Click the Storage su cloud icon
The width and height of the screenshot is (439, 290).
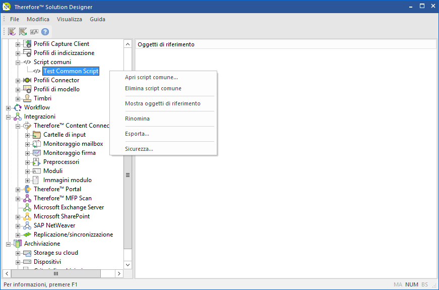pos(27,253)
